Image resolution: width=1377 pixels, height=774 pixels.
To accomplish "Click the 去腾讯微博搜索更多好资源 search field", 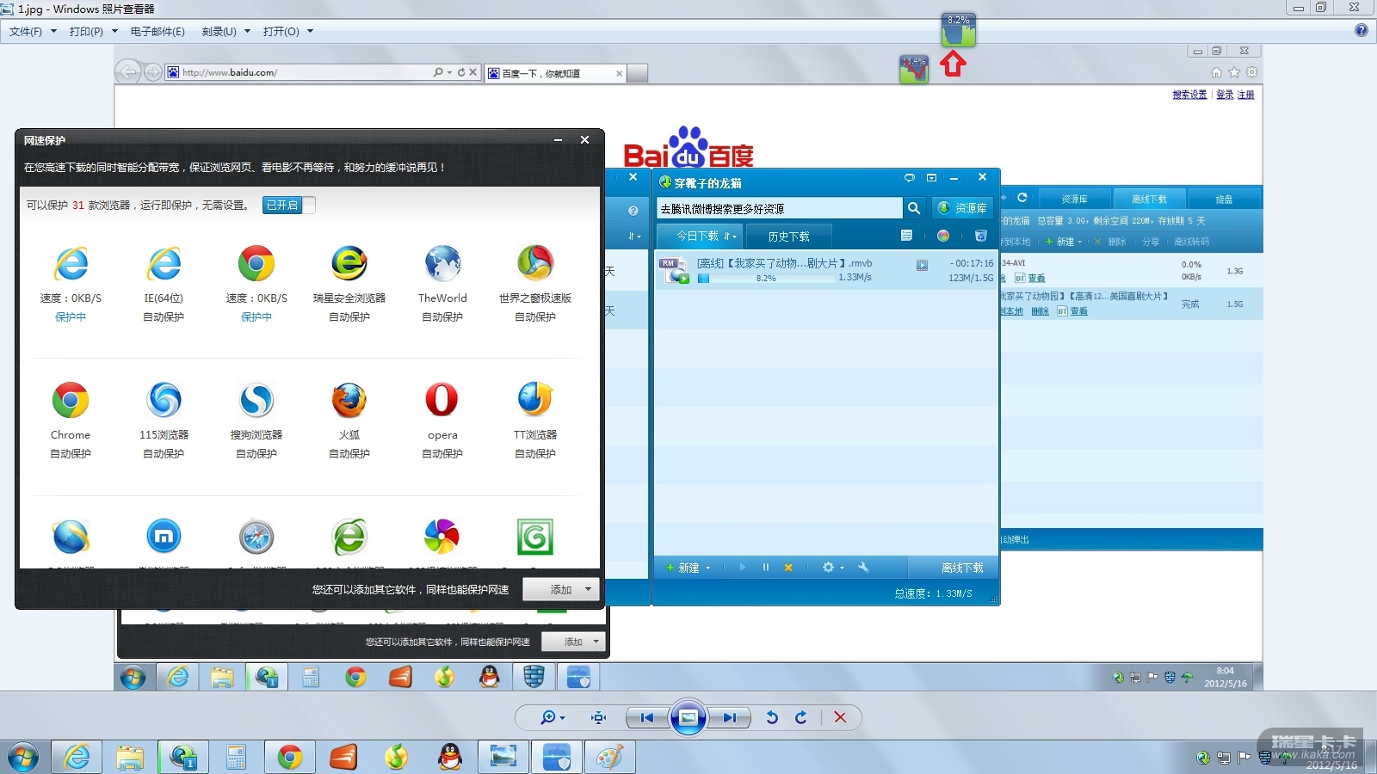I will [779, 208].
